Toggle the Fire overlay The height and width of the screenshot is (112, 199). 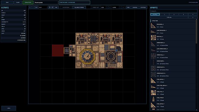[128, 7]
